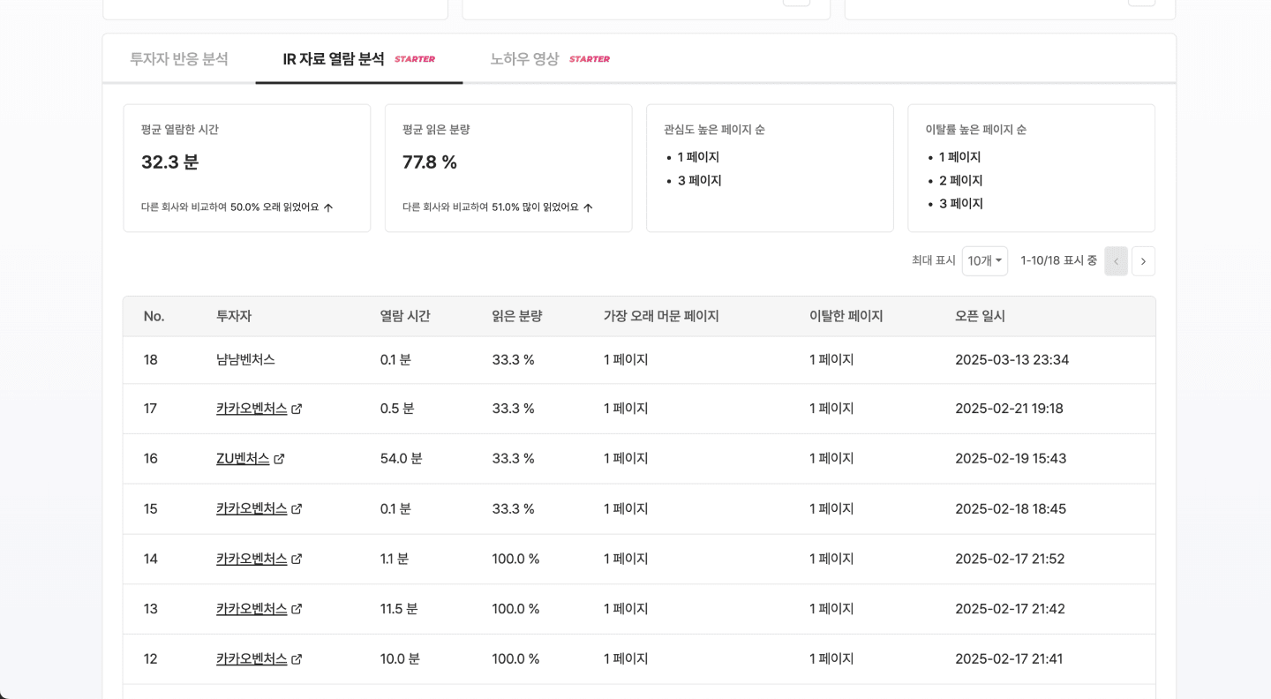Click external link icon in row 14
Screen dimensions: 1271x699
(x=297, y=559)
